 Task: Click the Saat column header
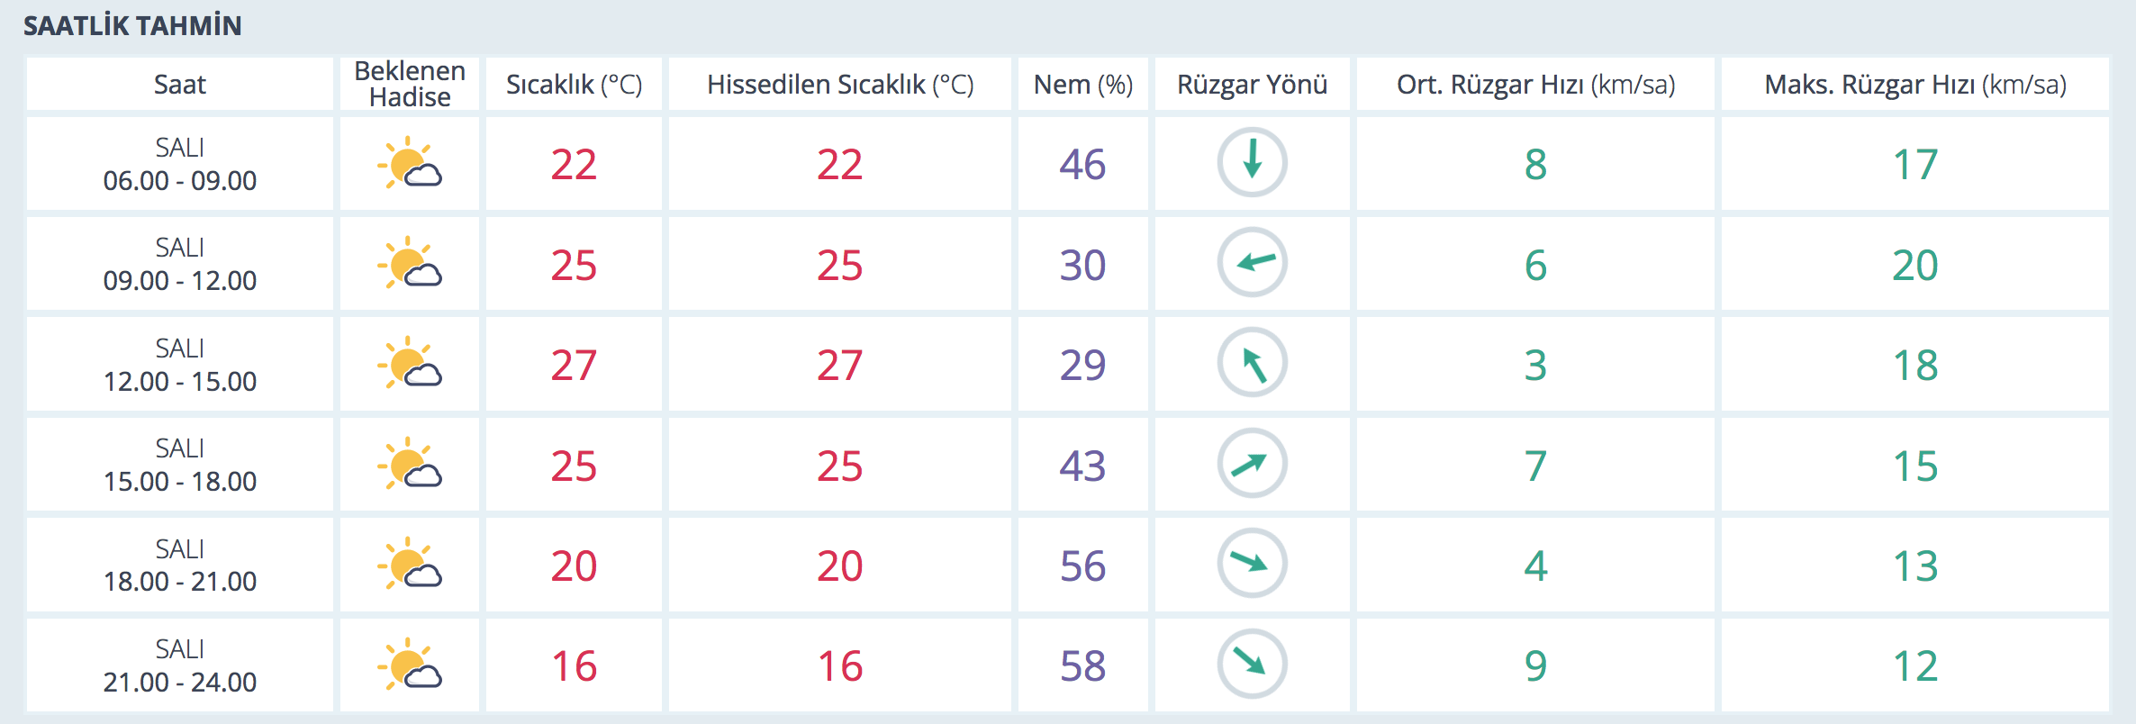pyautogui.click(x=180, y=85)
